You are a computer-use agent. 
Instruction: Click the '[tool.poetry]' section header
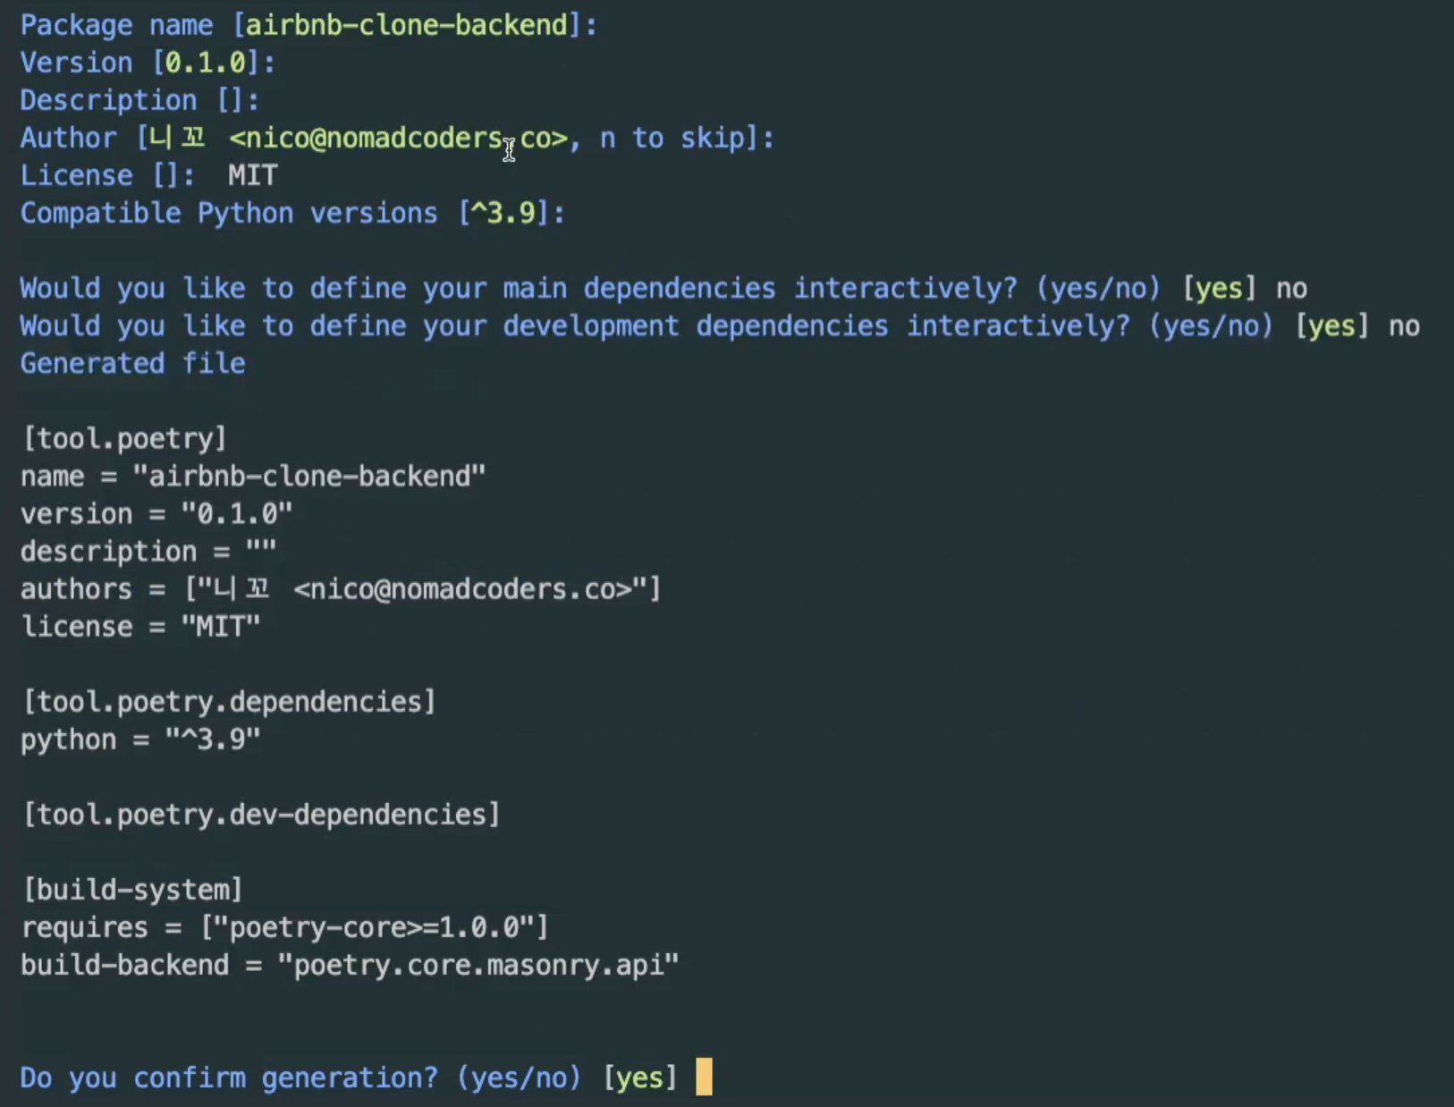coord(124,438)
